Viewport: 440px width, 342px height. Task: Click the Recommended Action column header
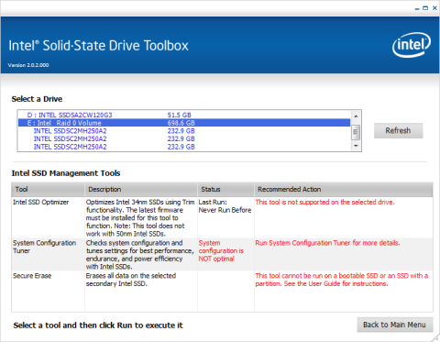(x=344, y=190)
